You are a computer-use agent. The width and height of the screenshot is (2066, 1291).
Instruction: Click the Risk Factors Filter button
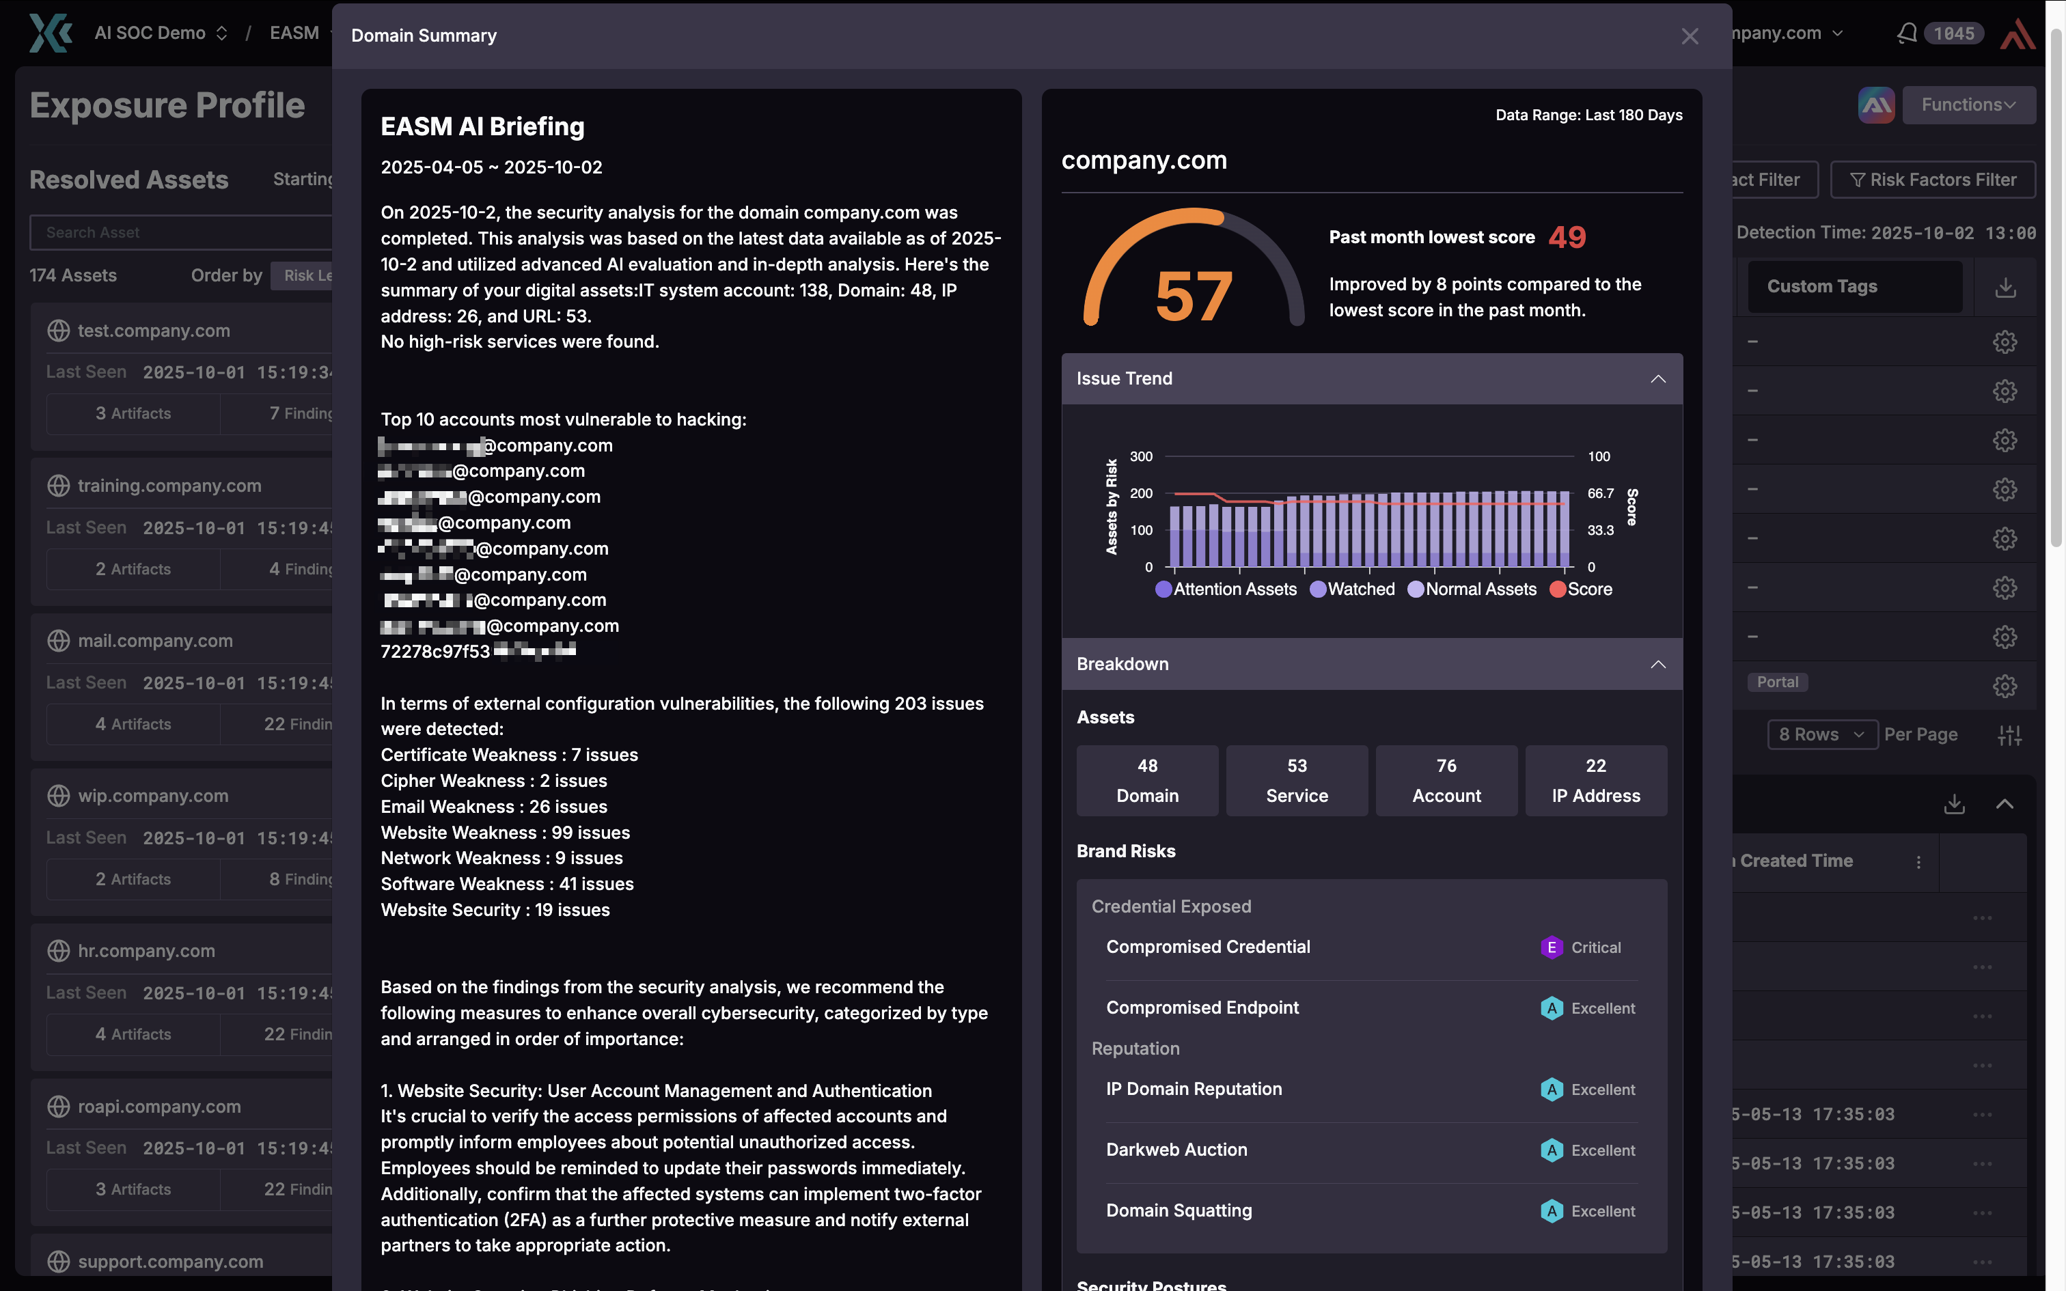[1933, 179]
